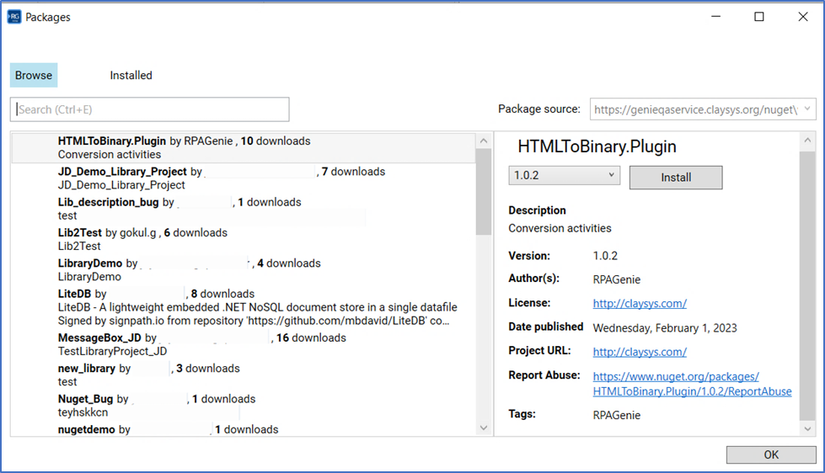Open the License claysys.com link
The height and width of the screenshot is (473, 825).
tap(640, 303)
